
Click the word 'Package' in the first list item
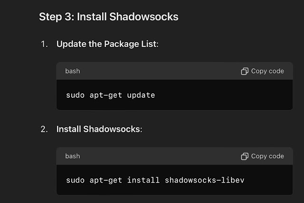click(x=121, y=44)
